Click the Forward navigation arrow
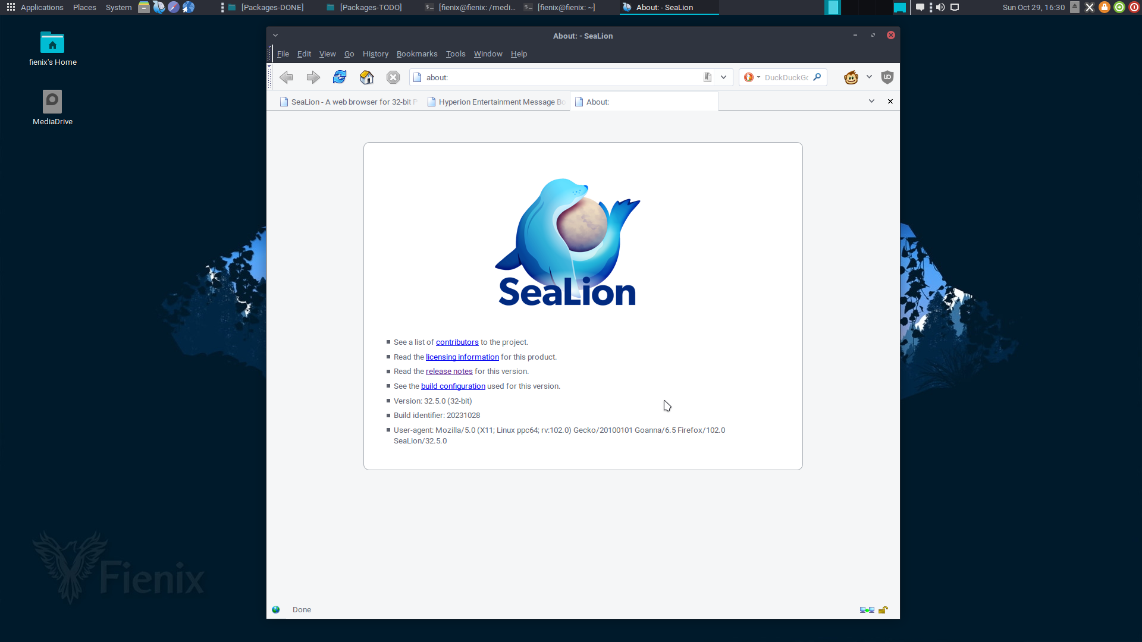Image resolution: width=1142 pixels, height=642 pixels. (x=313, y=77)
